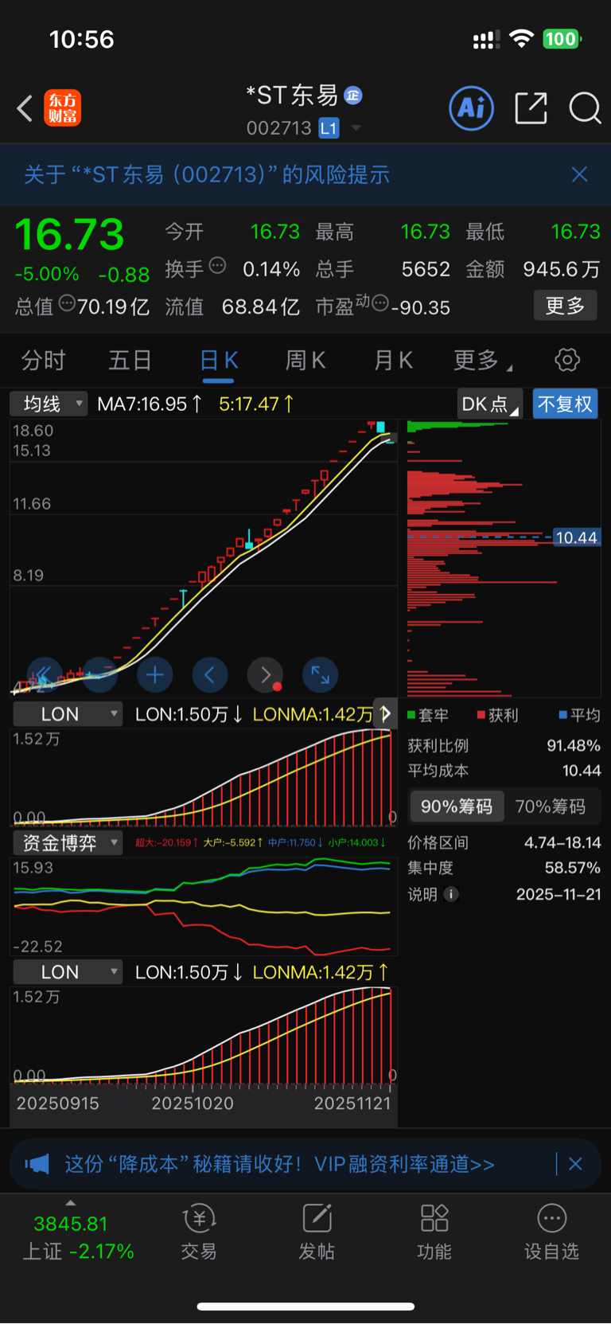Tap the current price 16.73
The width and height of the screenshot is (611, 1324).
(x=70, y=235)
